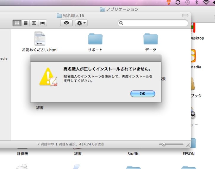Focus the Finder search field
The height and width of the screenshot is (169, 215).
153,23
